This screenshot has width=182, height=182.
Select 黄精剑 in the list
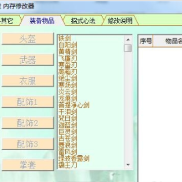[68, 52]
